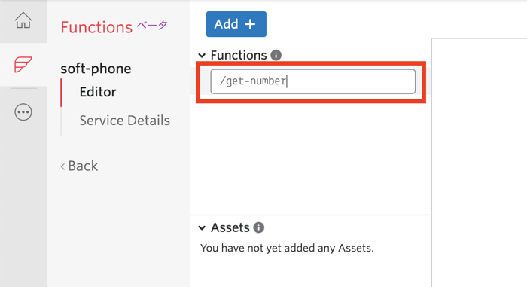Switch to Service Details
The height and width of the screenshot is (287, 527).
pyautogui.click(x=125, y=121)
